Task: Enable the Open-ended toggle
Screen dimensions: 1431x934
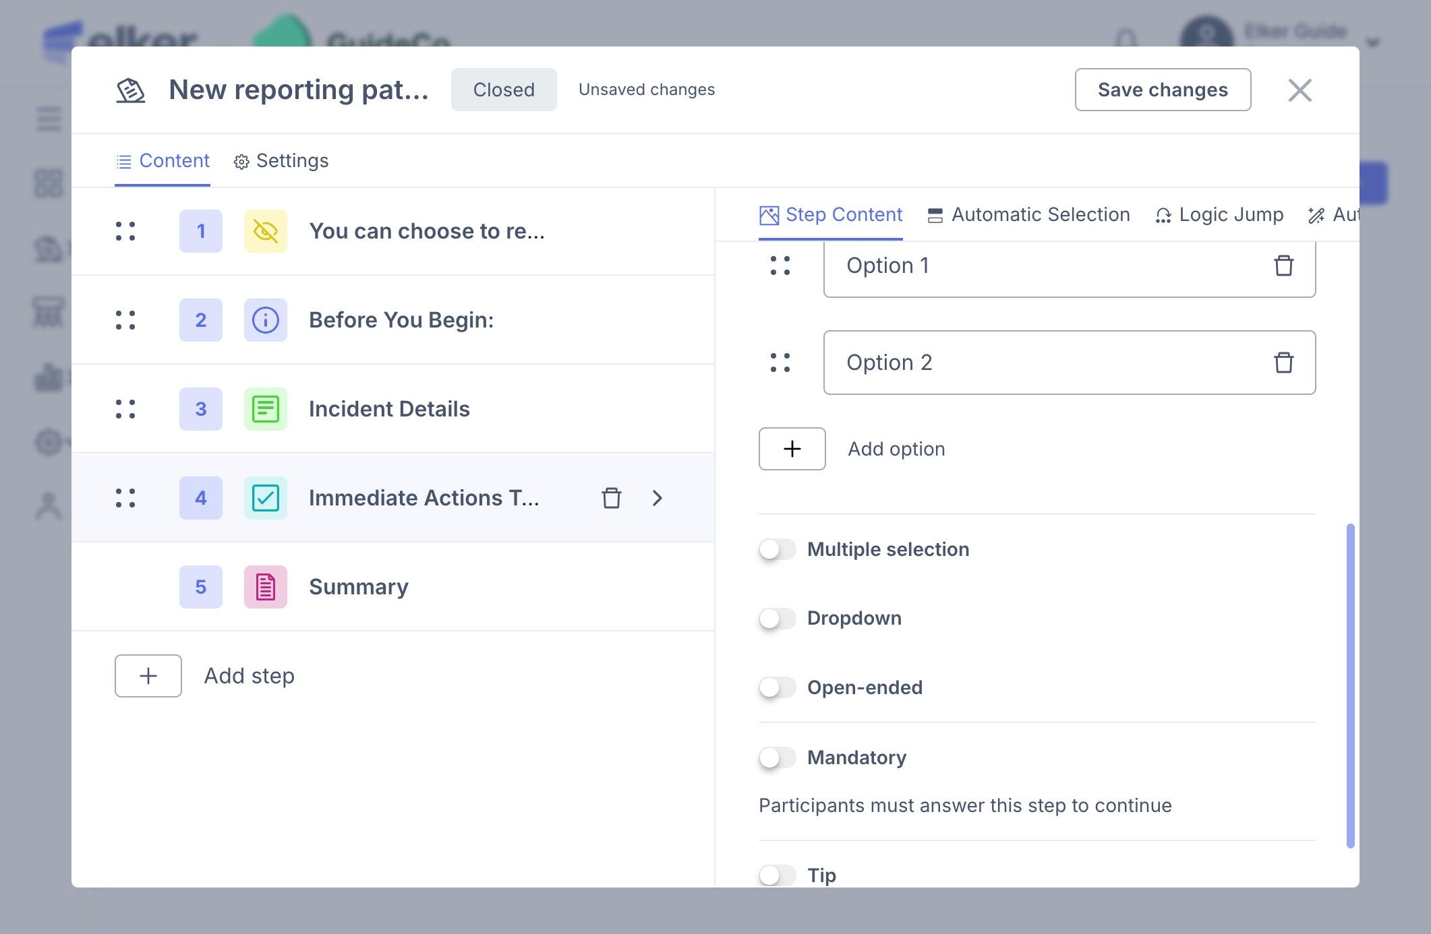Action: 777,687
